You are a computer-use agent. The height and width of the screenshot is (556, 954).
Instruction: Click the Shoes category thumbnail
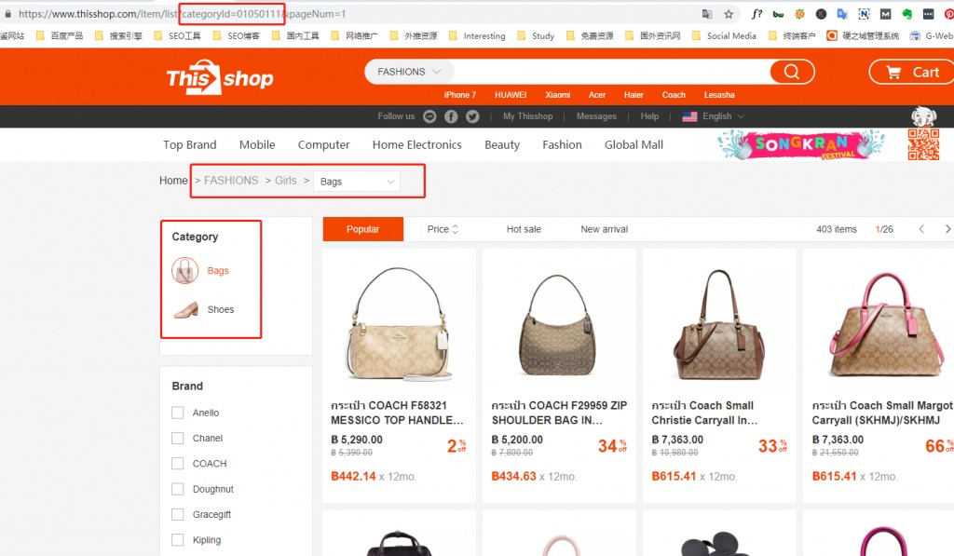tap(186, 309)
